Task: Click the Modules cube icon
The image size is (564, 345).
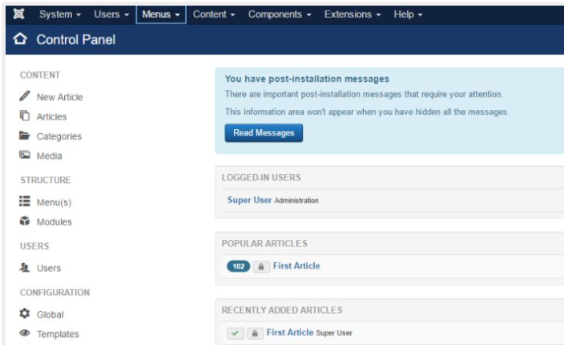Action: [23, 221]
